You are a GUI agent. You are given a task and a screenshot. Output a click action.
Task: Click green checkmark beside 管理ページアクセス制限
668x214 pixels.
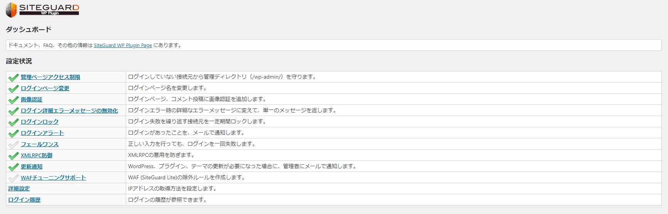click(13, 78)
